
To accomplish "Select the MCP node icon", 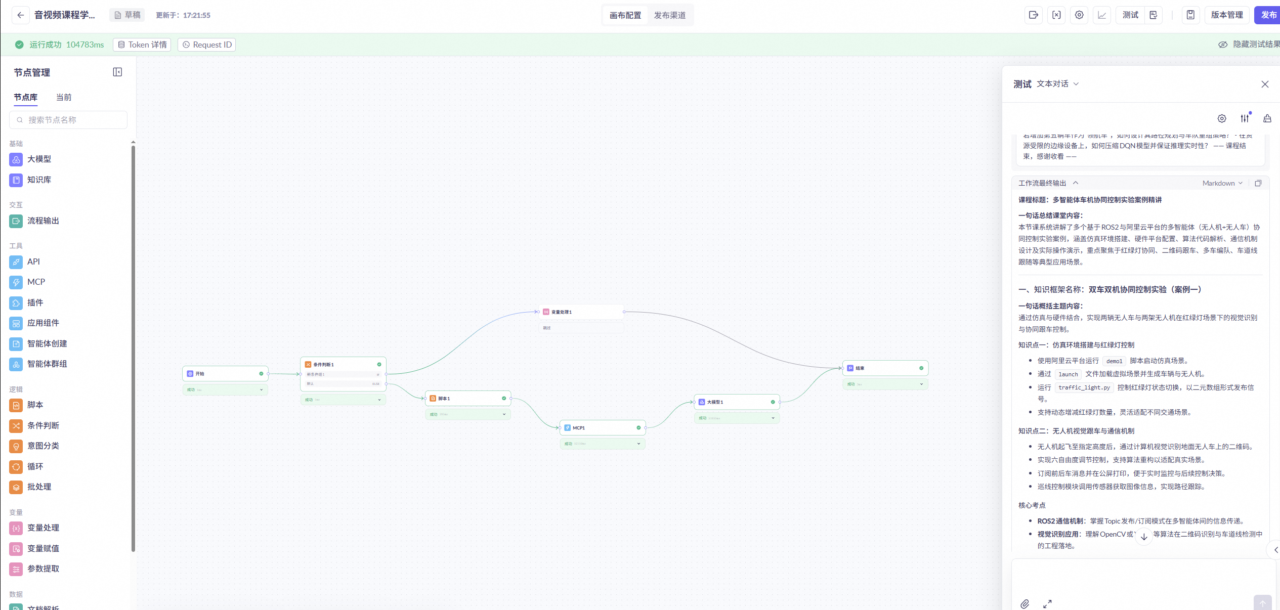I will tap(16, 282).
